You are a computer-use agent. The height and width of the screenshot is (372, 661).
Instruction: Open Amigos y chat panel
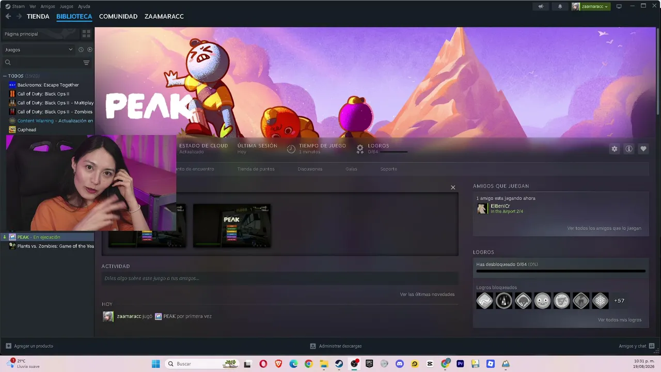(637, 346)
